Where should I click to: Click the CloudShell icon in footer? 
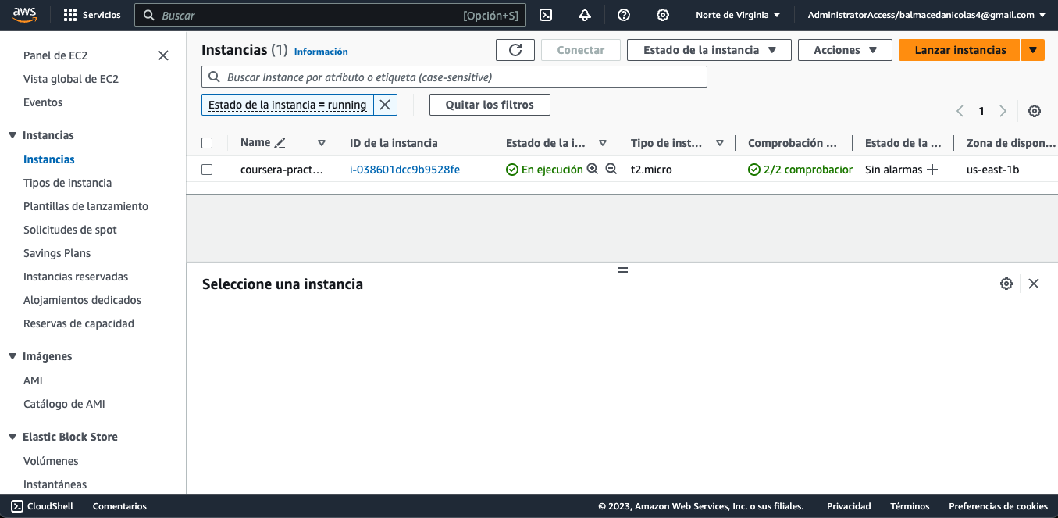point(17,506)
